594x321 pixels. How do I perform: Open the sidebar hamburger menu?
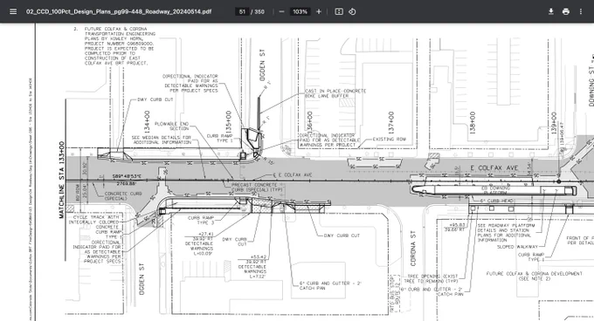pos(13,11)
